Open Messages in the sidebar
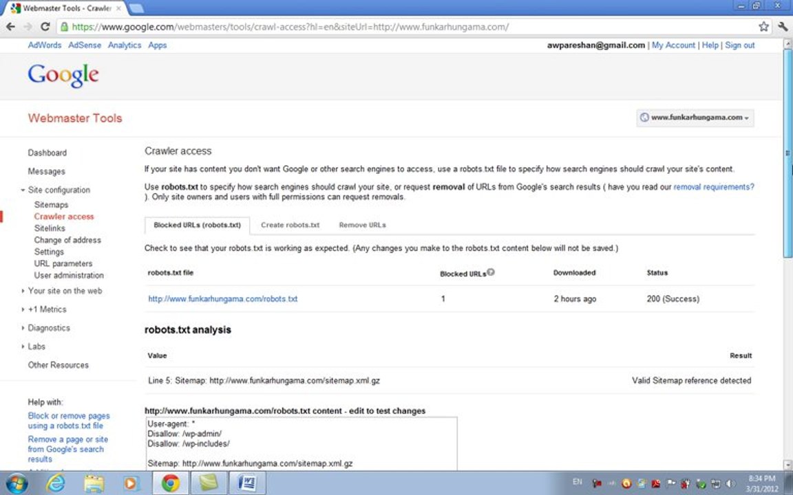Image resolution: width=793 pixels, height=495 pixels. [47, 171]
